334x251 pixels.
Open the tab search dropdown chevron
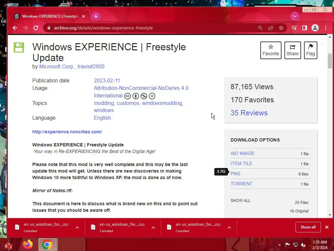pos(295,16)
